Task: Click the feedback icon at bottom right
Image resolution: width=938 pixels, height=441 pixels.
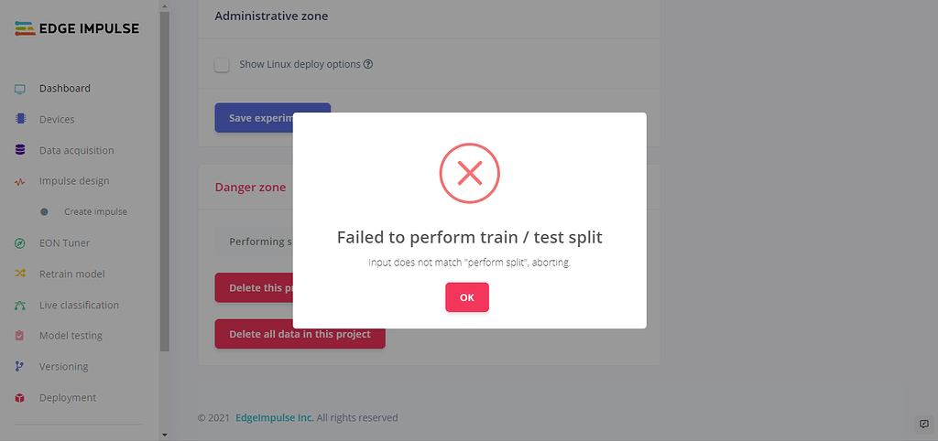Action: 924,425
